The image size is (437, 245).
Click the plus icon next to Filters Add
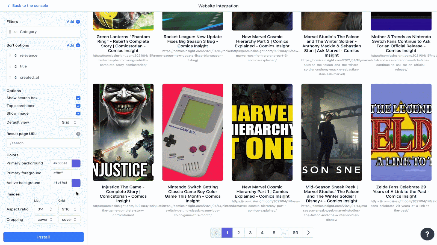78,22
